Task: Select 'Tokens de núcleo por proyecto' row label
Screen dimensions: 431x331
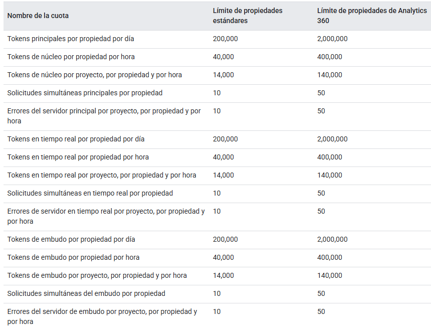Action: click(x=94, y=75)
